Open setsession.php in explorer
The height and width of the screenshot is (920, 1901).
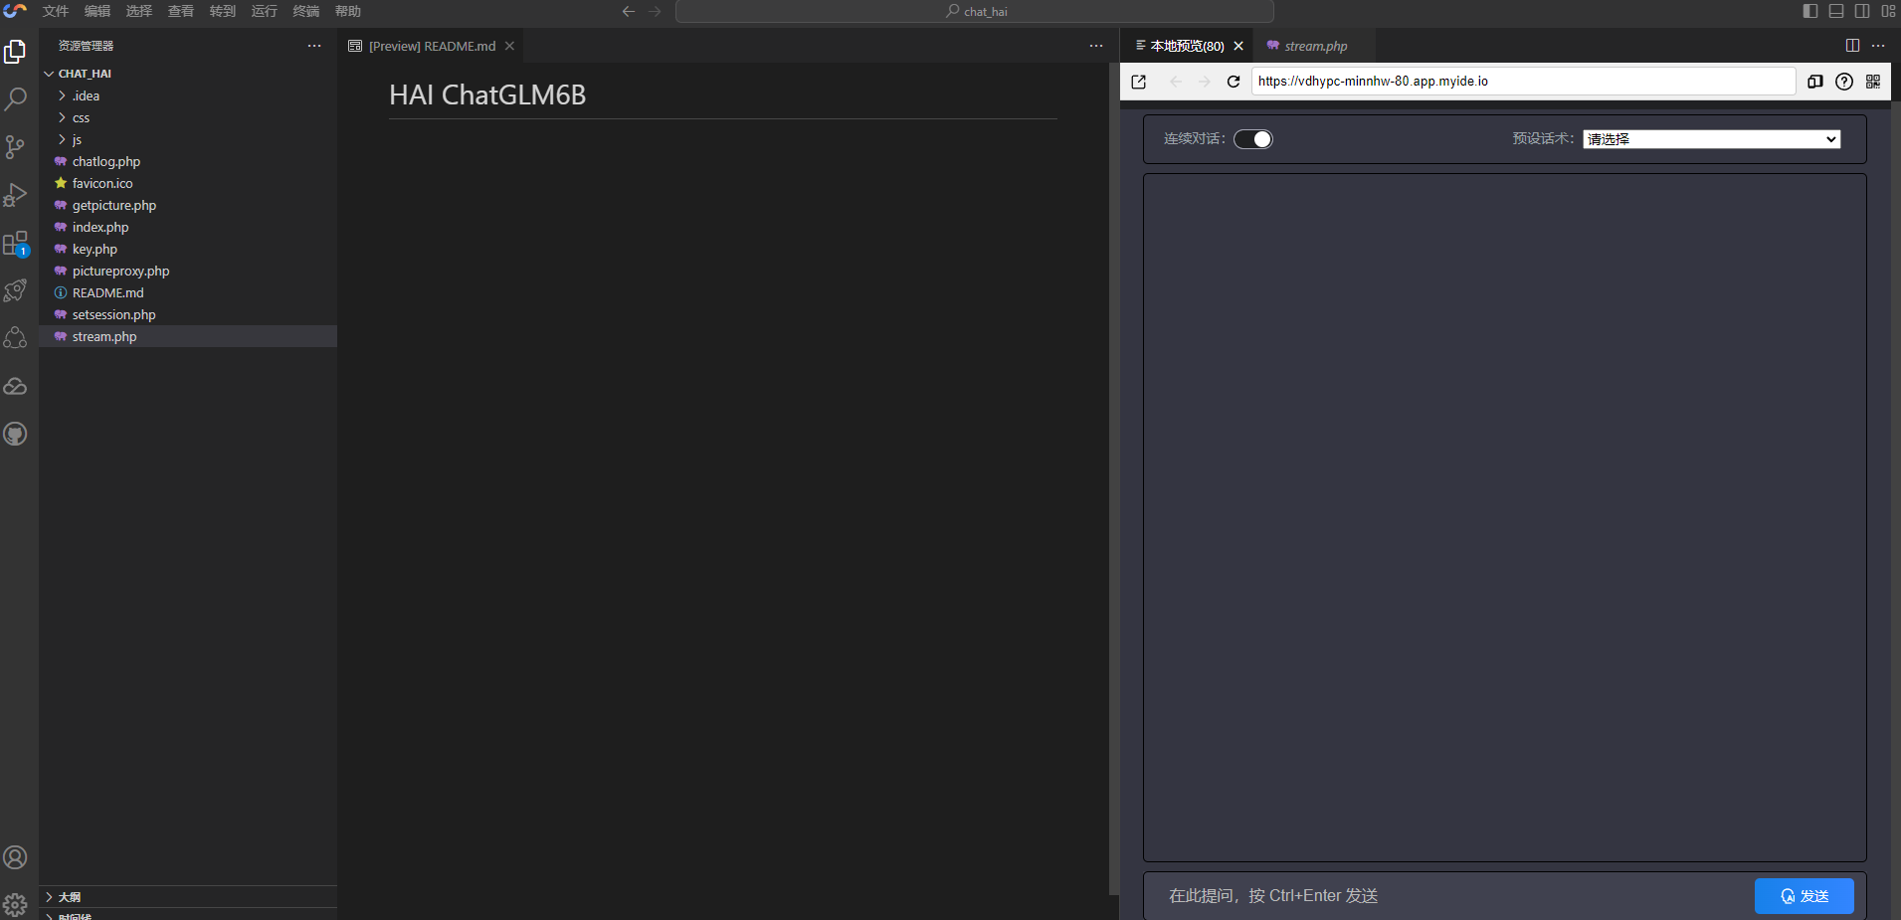[188, 314]
